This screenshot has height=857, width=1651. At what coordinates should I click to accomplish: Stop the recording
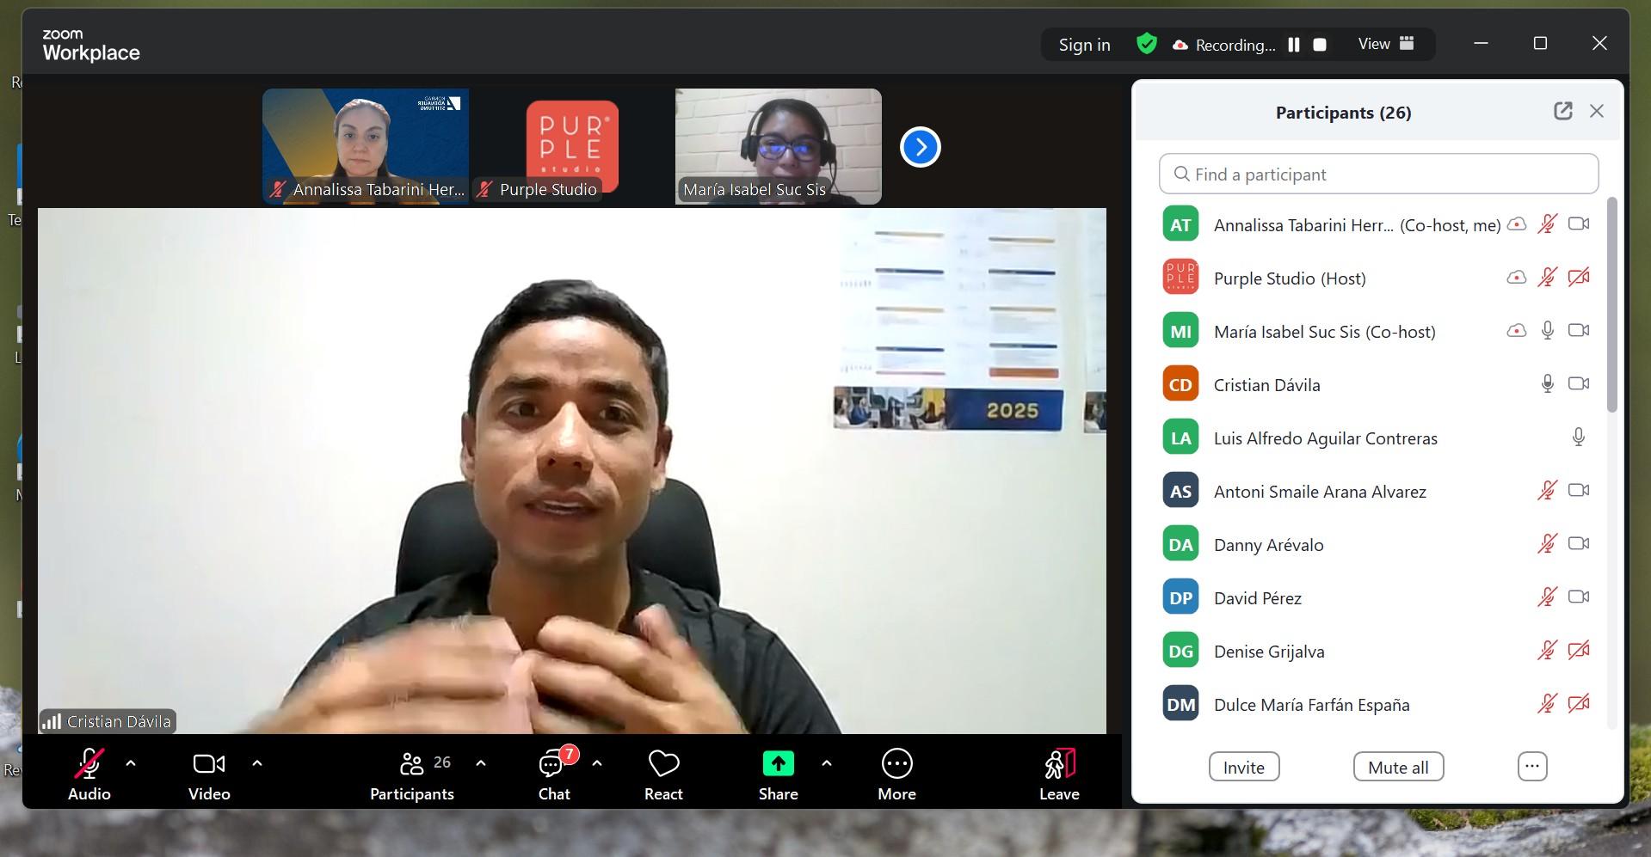pyautogui.click(x=1320, y=45)
